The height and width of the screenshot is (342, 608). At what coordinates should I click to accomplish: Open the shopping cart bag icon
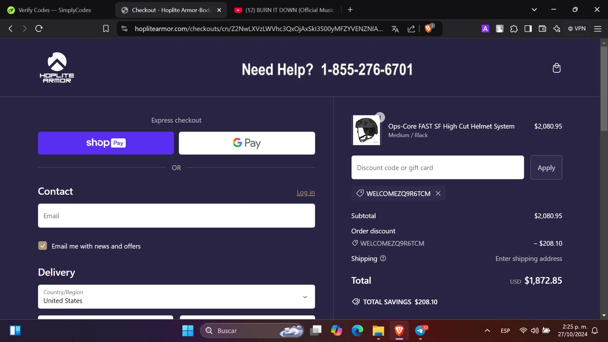click(x=557, y=68)
